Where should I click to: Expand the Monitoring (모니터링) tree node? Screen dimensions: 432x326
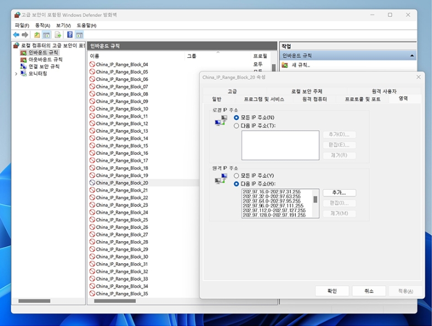pyautogui.click(x=16, y=74)
